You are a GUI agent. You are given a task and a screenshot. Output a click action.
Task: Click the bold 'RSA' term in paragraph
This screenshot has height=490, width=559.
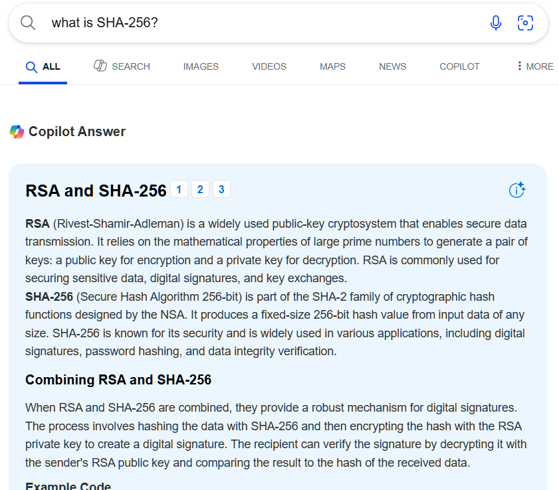tap(37, 224)
